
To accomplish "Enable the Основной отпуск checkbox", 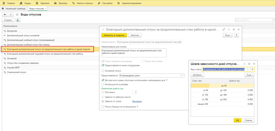I will click(x=103, y=71).
